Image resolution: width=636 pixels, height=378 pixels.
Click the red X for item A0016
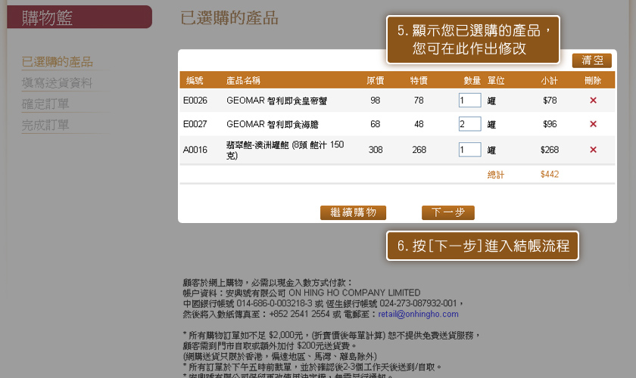593,150
